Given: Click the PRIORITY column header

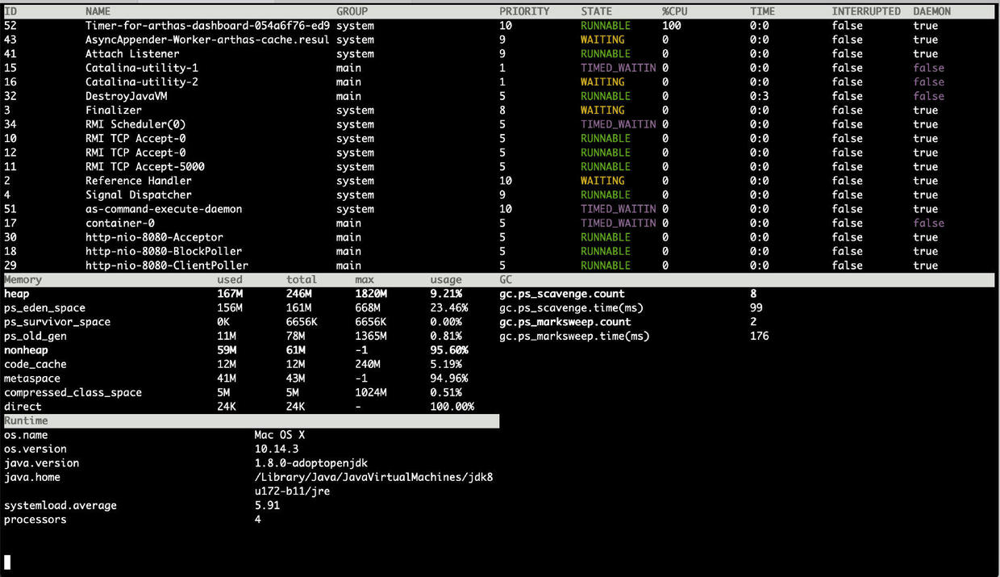Looking at the screenshot, I should pyautogui.click(x=524, y=11).
